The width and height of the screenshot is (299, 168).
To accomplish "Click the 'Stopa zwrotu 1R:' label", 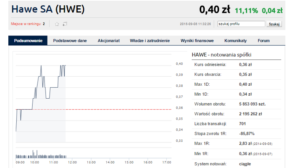I will pyautogui.click(x=210, y=134).
